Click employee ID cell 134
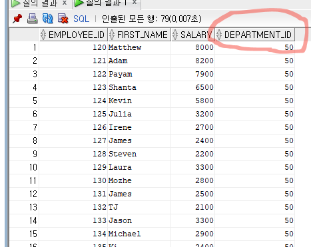This screenshot has height=247, width=311. click(x=73, y=234)
